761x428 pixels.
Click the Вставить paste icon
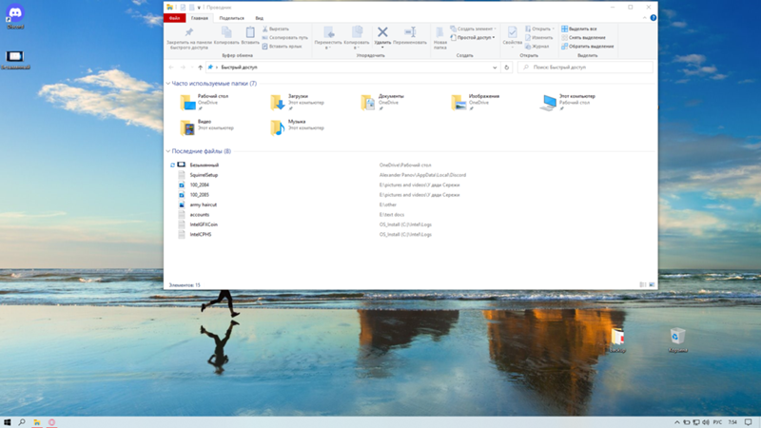point(250,32)
